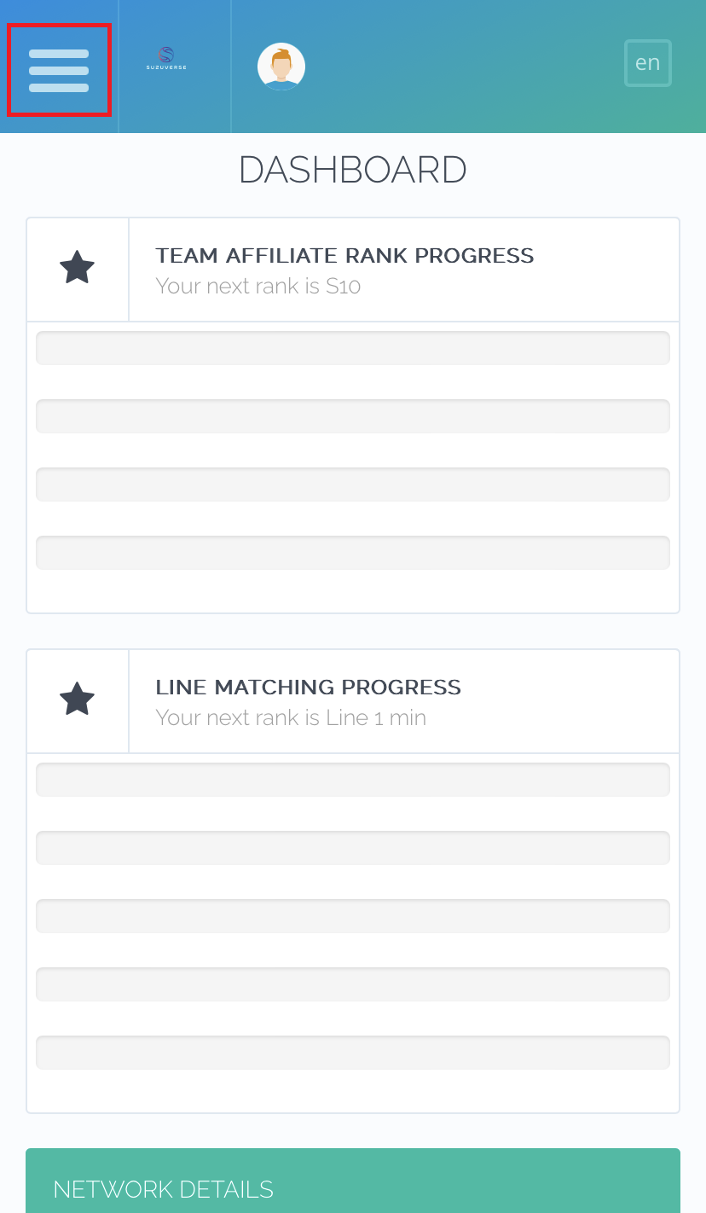Click the third Team Affiliate Rank progress bar
Image resolution: width=706 pixels, height=1213 pixels.
pos(353,485)
